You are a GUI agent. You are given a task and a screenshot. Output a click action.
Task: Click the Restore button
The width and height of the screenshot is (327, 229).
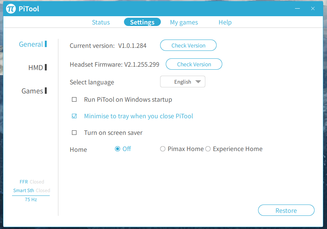click(286, 210)
